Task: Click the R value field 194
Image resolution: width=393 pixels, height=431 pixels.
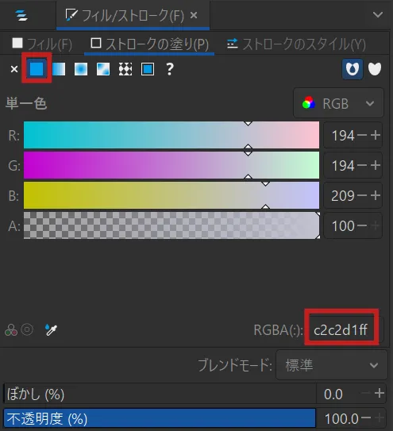Action: point(343,136)
